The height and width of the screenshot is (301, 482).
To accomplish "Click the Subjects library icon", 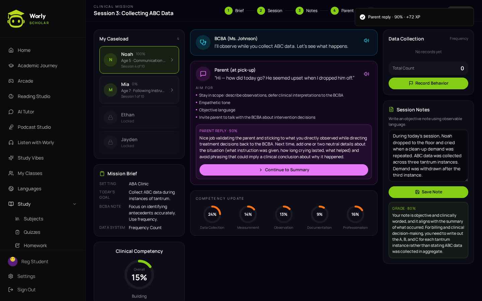I will (x=17, y=219).
